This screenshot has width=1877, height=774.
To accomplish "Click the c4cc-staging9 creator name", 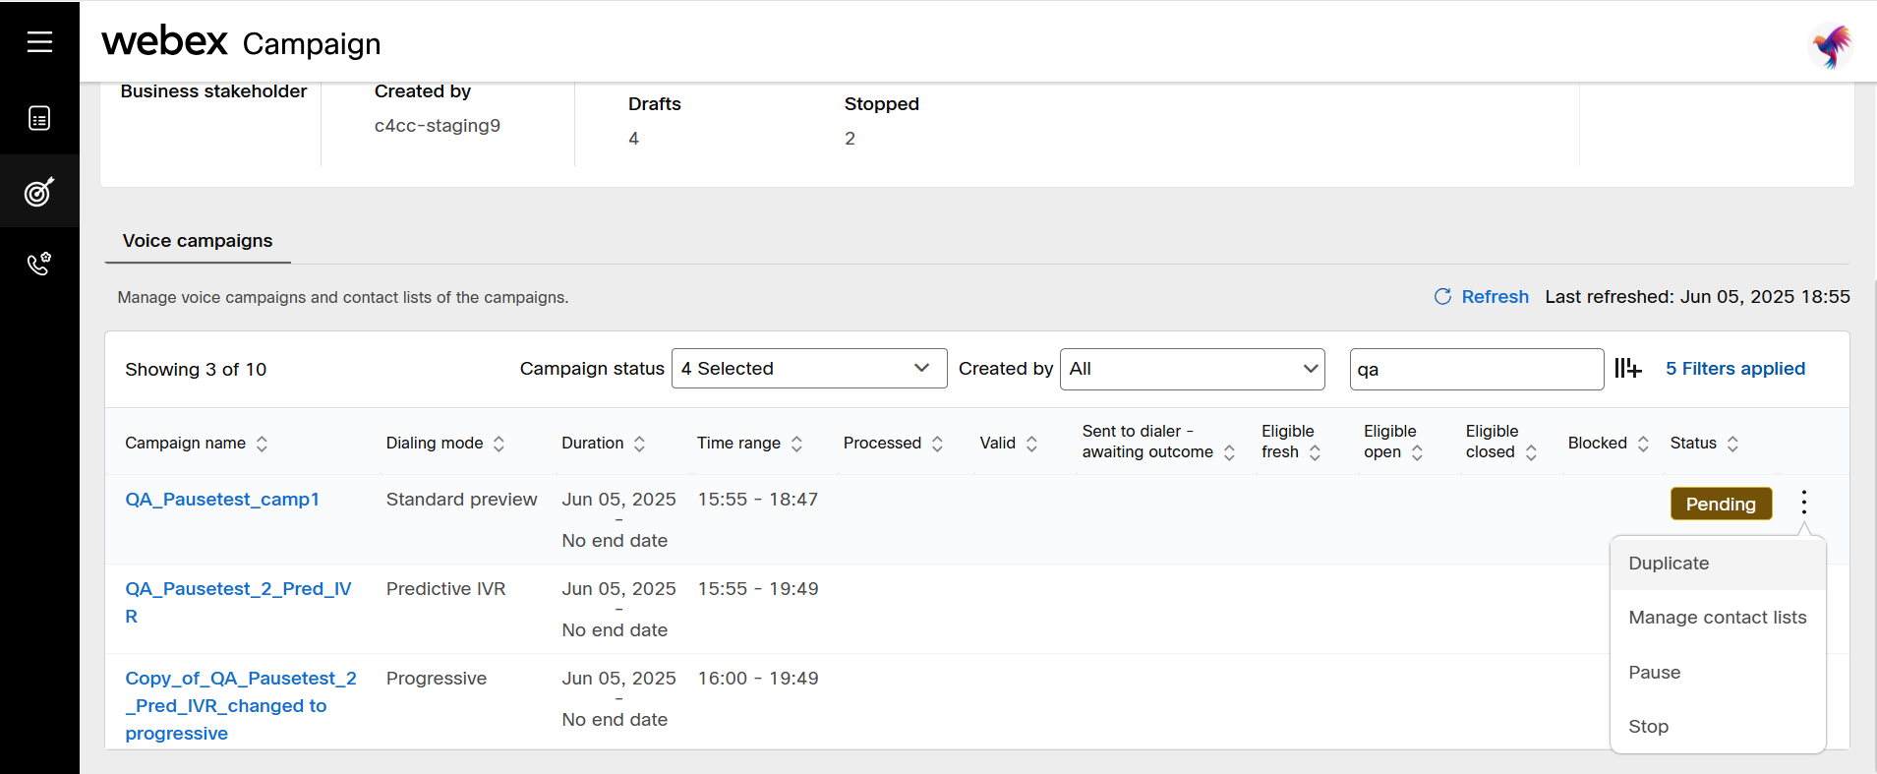I will point(438,126).
